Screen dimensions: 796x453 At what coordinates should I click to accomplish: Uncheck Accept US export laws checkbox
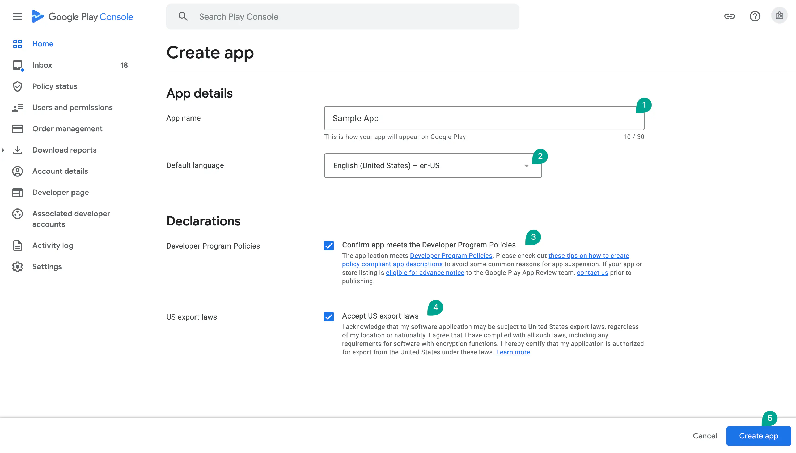329,317
